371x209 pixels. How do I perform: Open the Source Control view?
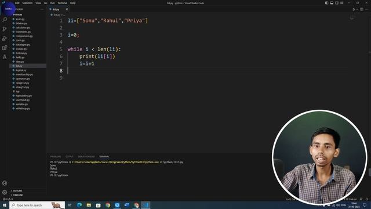pos(5,29)
